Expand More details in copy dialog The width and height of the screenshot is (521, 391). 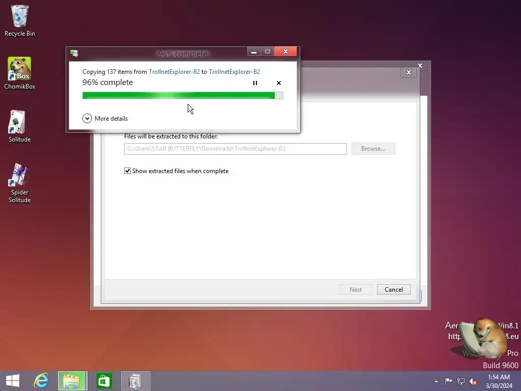(105, 118)
